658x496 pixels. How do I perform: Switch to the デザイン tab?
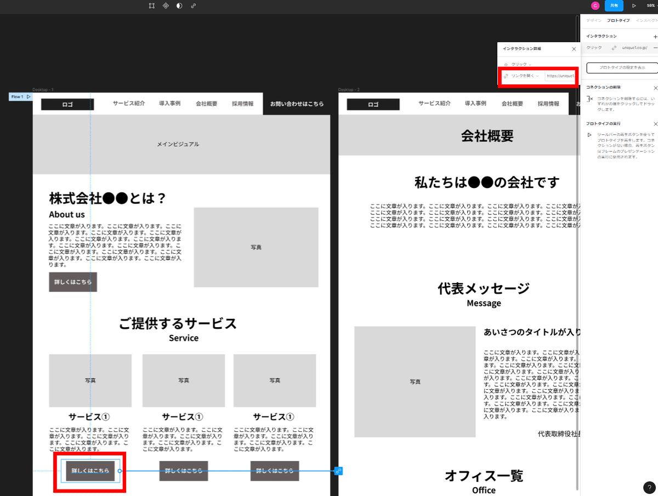[x=593, y=20]
